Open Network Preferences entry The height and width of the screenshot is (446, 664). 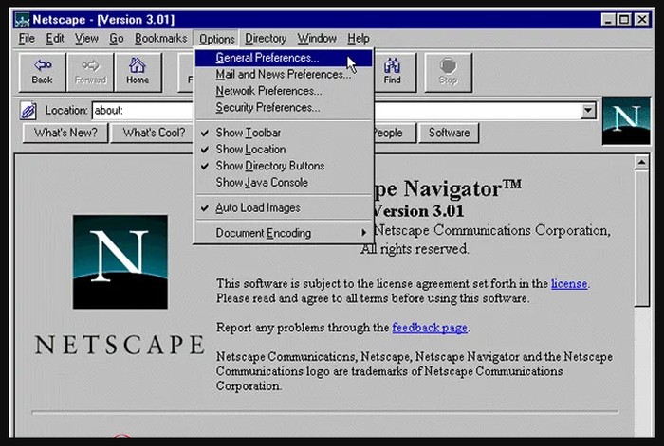tap(284, 91)
